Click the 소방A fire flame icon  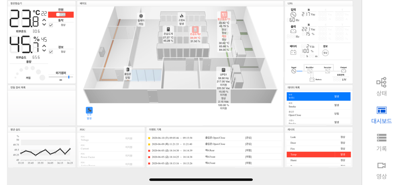tap(182, 16)
